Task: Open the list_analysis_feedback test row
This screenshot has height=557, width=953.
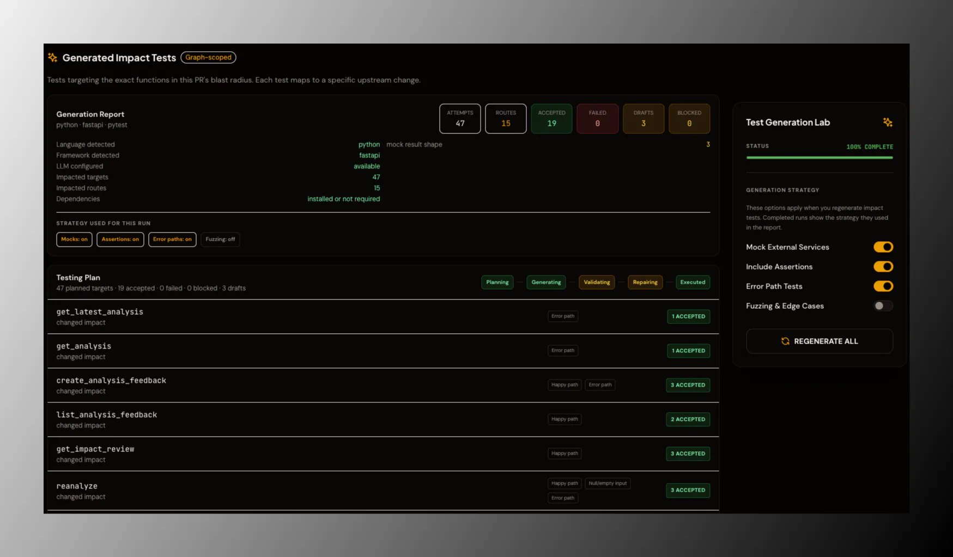Action: pyautogui.click(x=383, y=420)
